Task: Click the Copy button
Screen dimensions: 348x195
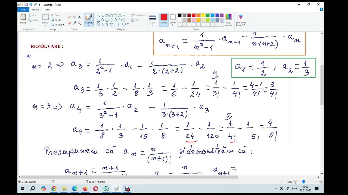Action: (33, 20)
